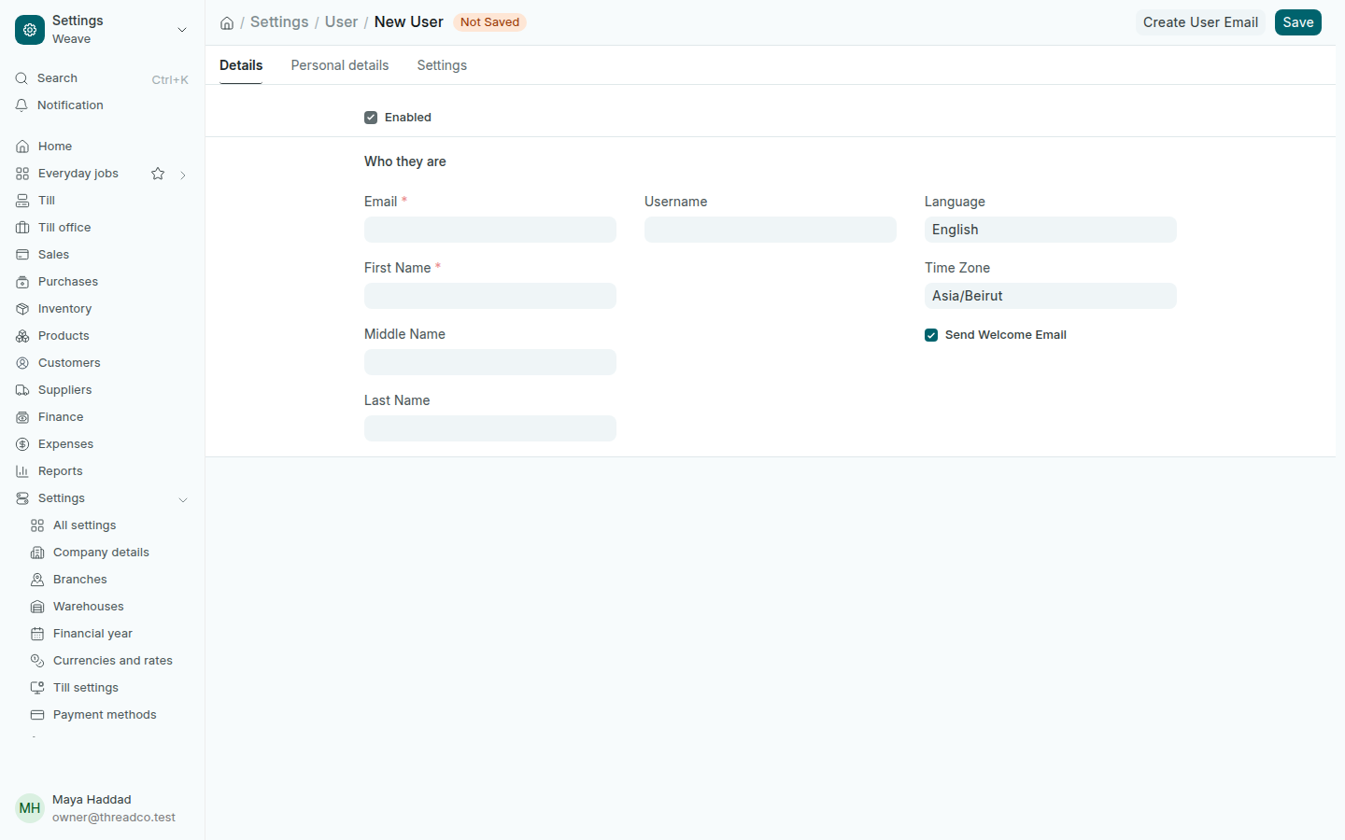Click the MH user avatar
Viewport: 1345px width, 840px height.
tap(30, 808)
